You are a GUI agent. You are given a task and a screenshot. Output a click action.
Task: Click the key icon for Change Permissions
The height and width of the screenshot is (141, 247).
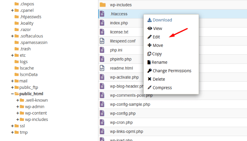tap(150, 71)
